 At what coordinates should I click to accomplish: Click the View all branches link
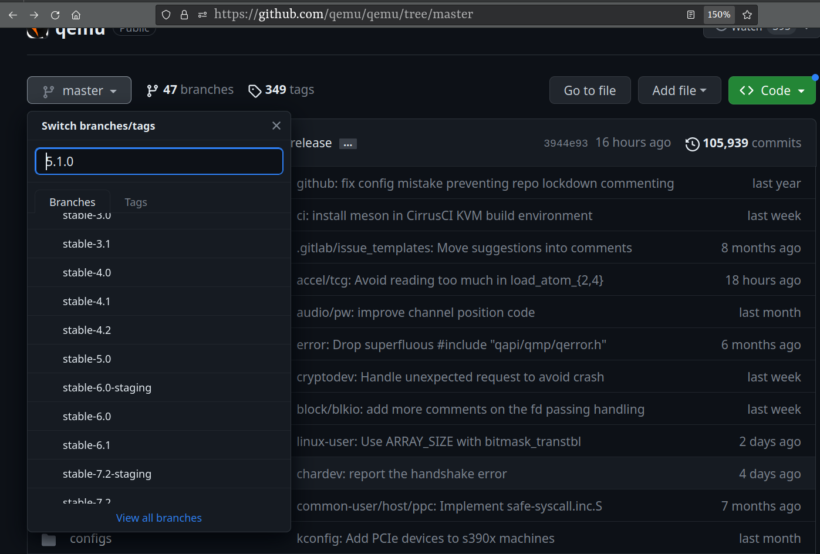159,518
